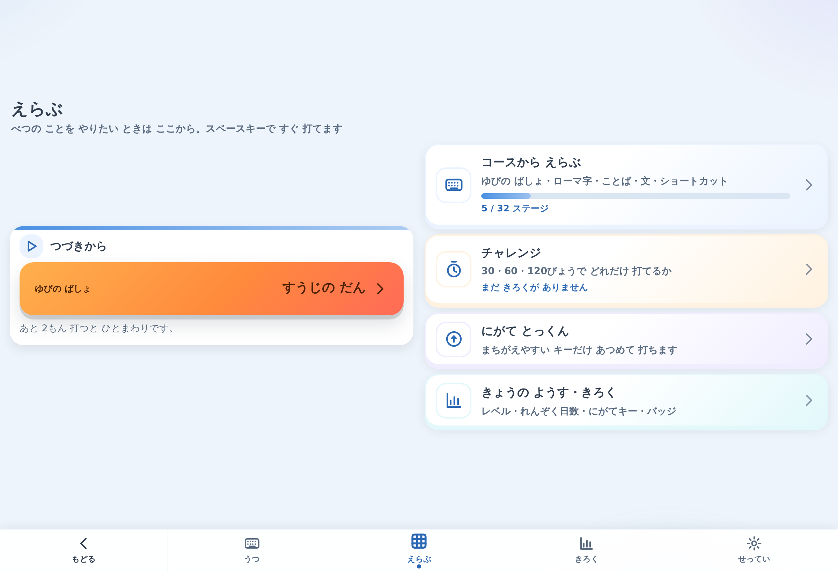Switch to the きろく tab
838x572 pixels.
[x=586, y=550]
